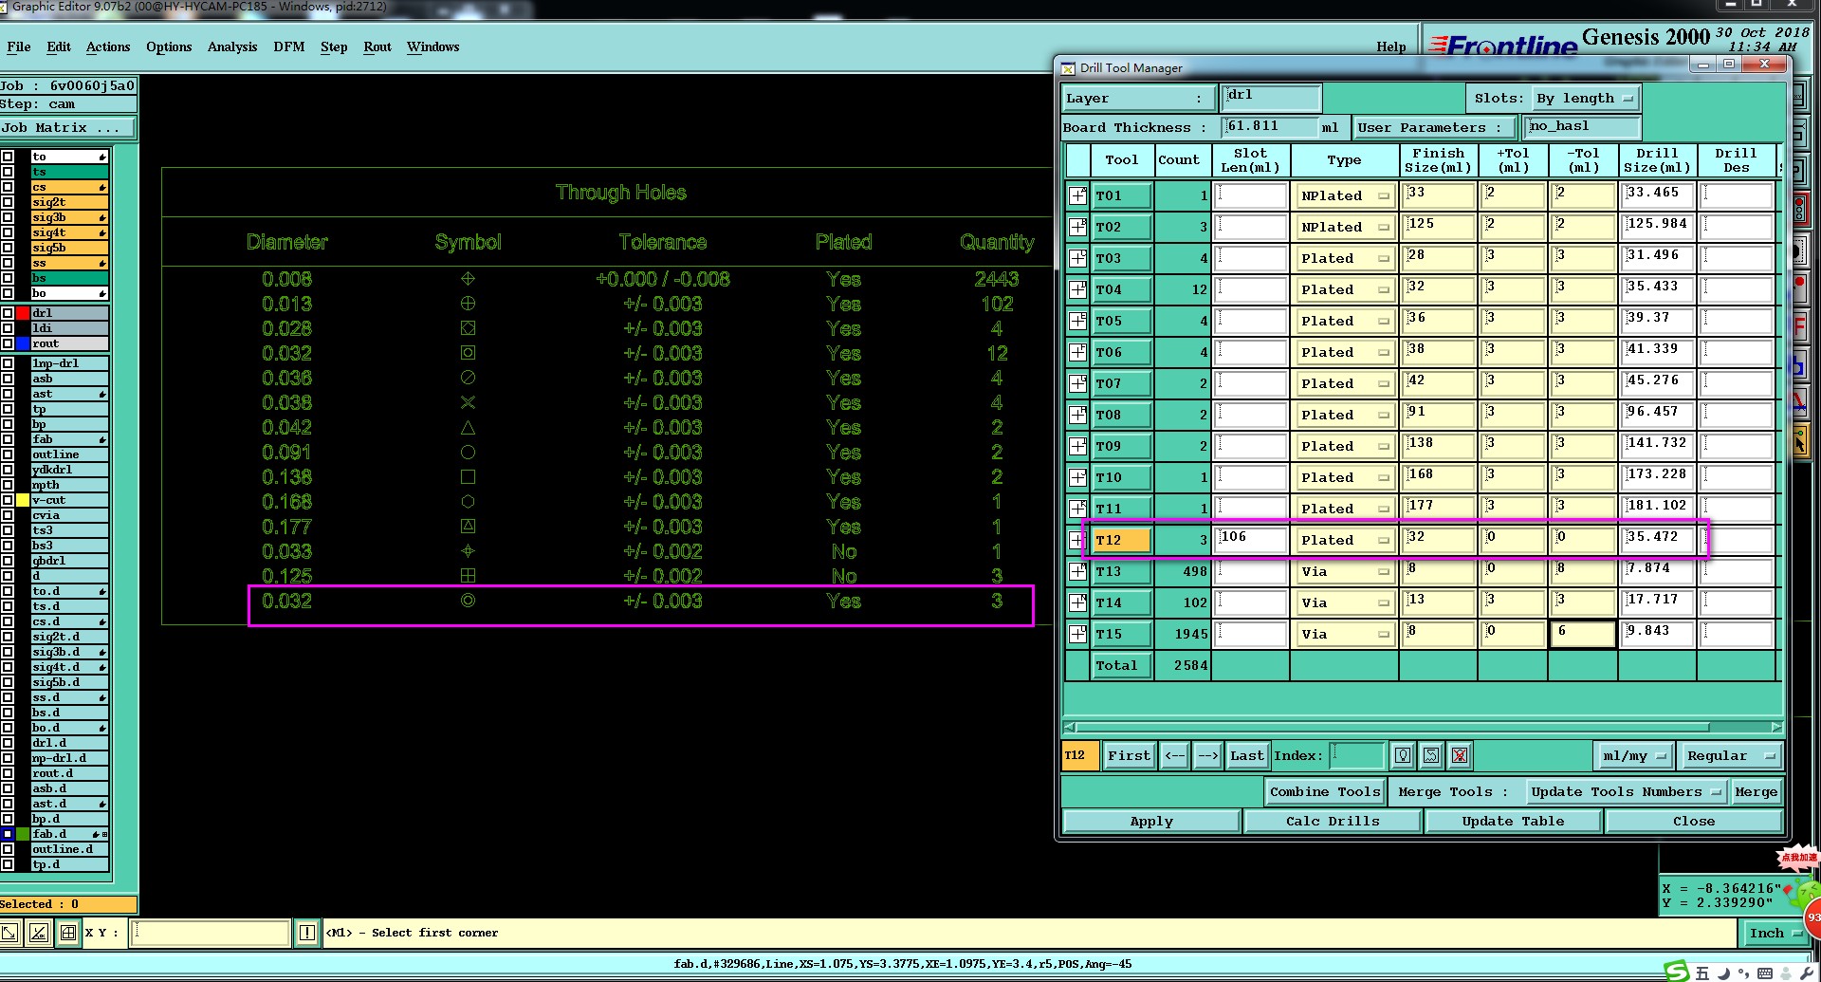The width and height of the screenshot is (1821, 982).
Task: Open the Type dropdown for tool T01
Action: [x=1344, y=195]
